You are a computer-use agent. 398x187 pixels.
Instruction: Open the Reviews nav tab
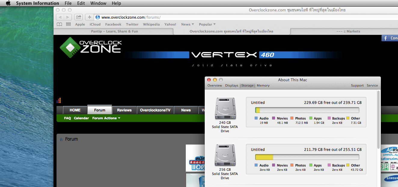[124, 110]
